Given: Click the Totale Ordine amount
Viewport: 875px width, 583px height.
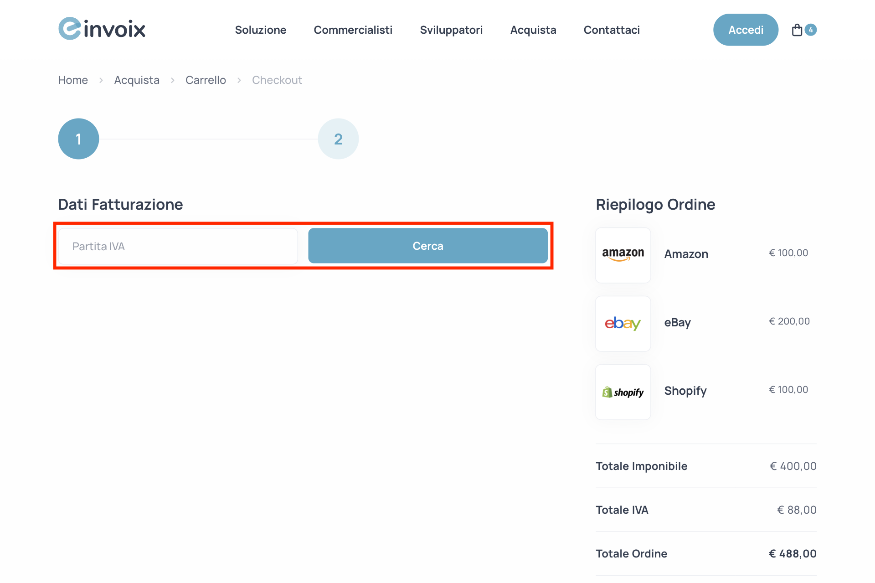Looking at the screenshot, I should (x=793, y=553).
